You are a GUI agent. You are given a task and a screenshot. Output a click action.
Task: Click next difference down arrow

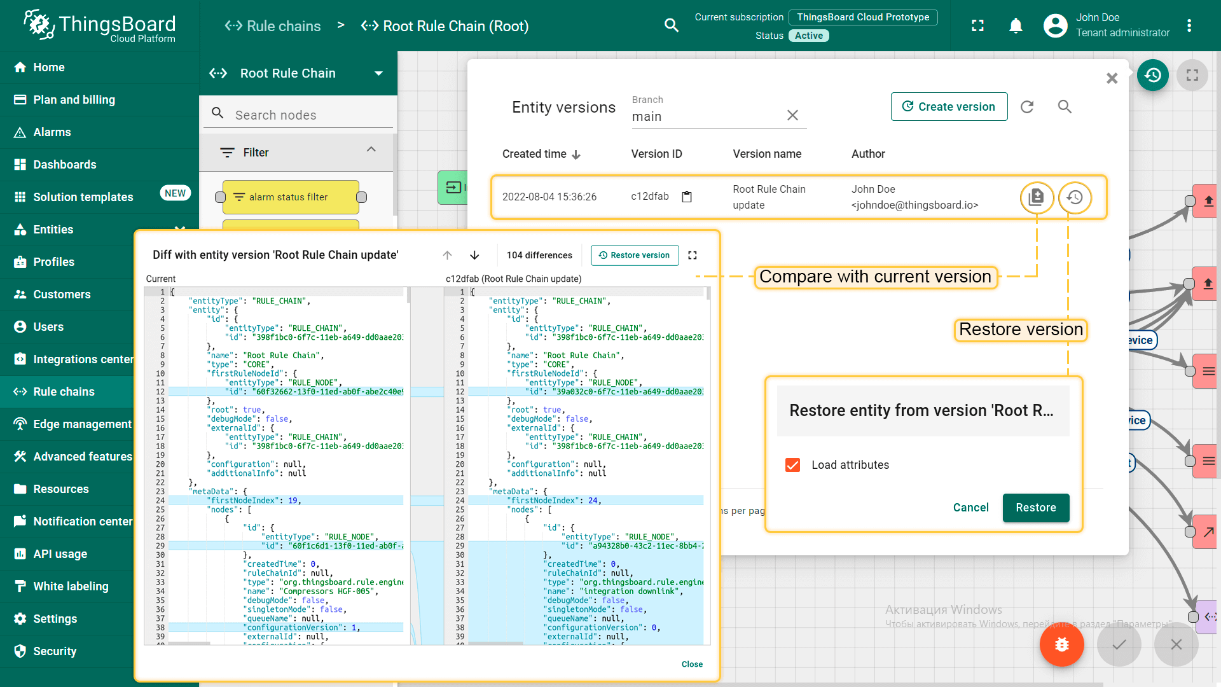(x=474, y=255)
